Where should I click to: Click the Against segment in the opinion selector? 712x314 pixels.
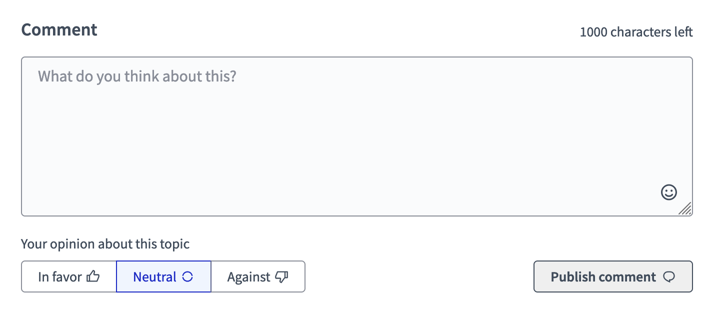[x=258, y=276]
